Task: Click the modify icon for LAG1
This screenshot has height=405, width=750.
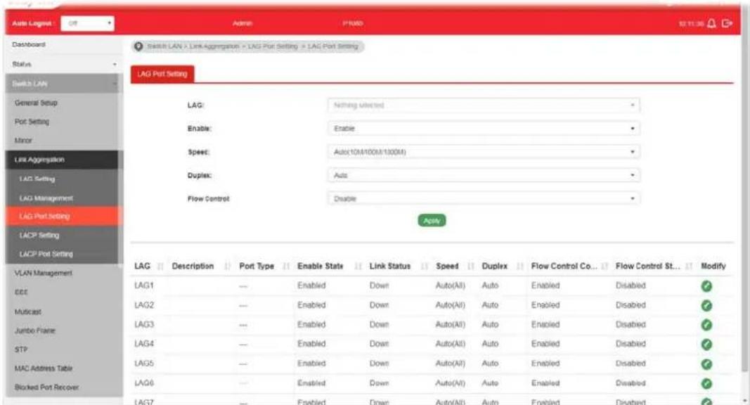Action: 706,285
